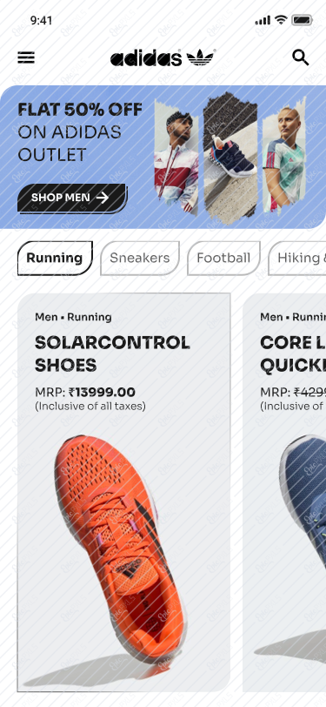This screenshot has height=707, width=326.
Task: Click the adidas trefoil logo
Action: click(x=200, y=57)
